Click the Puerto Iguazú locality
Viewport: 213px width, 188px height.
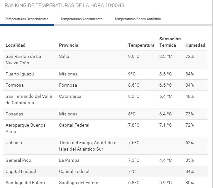tap(20, 74)
